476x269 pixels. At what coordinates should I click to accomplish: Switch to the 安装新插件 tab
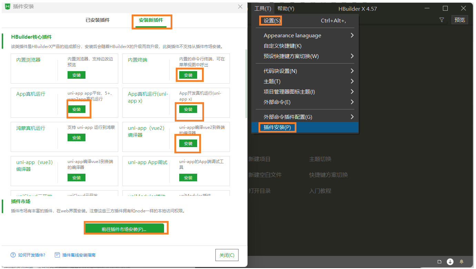click(x=151, y=20)
